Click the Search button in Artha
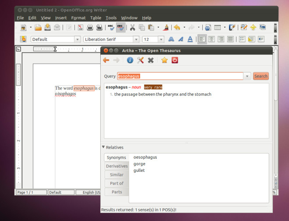This screenshot has height=221, width=289. point(261,76)
